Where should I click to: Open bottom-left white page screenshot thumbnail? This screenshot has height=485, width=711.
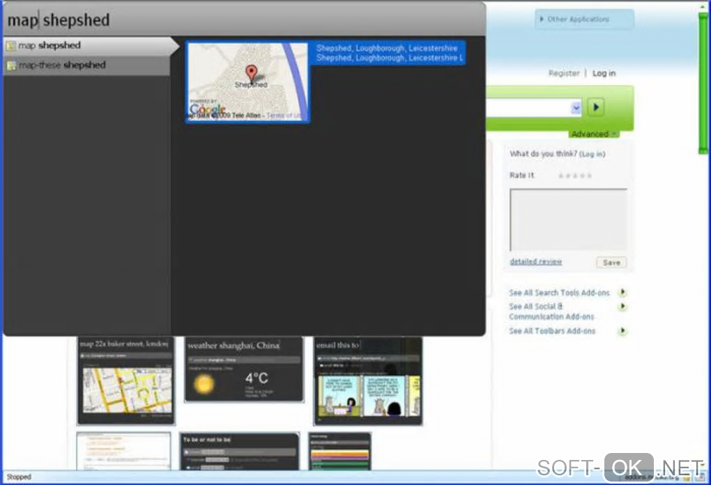124,452
